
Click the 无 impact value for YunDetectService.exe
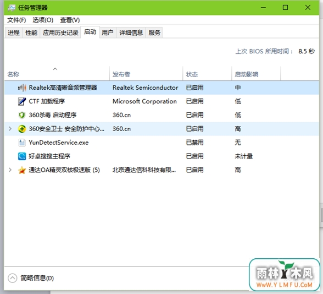(x=238, y=143)
